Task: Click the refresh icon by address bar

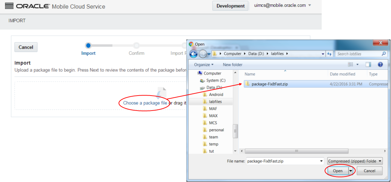Action: click(x=329, y=54)
